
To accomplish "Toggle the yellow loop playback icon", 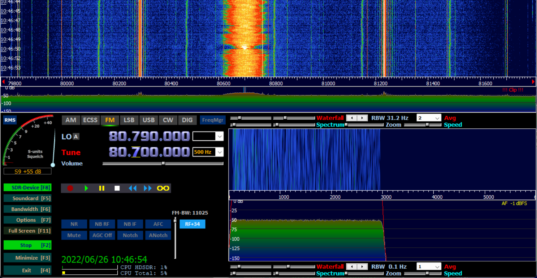I will click(x=163, y=188).
